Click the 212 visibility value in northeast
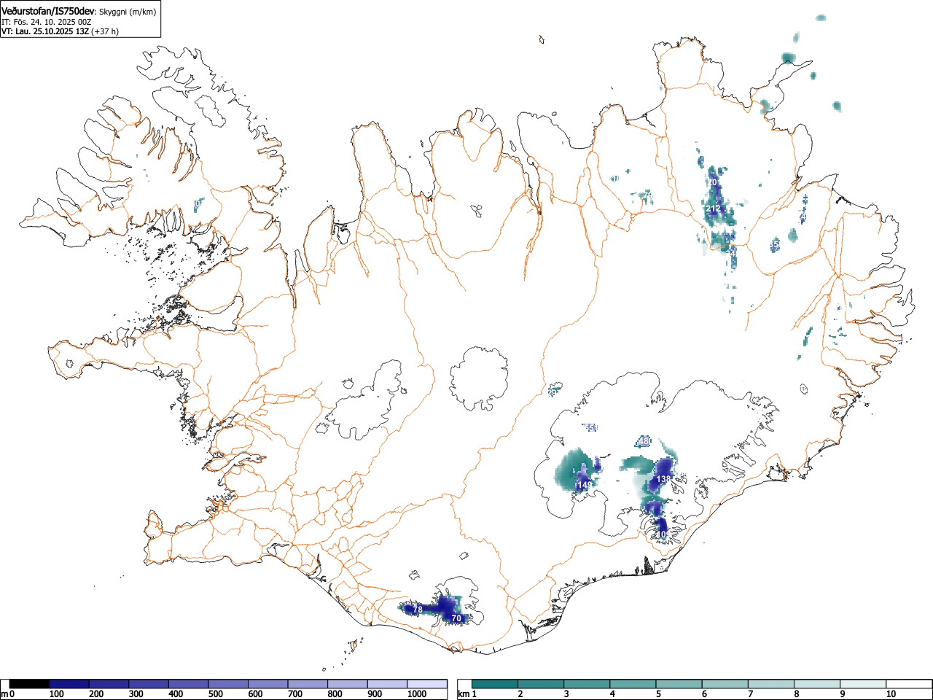Image resolution: width=933 pixels, height=700 pixels. click(x=713, y=209)
